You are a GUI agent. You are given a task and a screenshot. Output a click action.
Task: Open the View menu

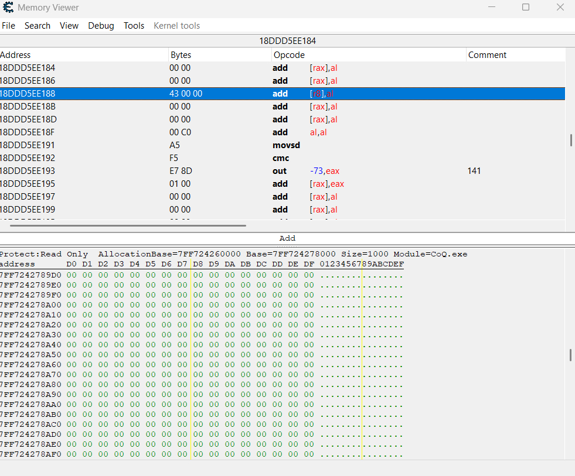click(69, 26)
